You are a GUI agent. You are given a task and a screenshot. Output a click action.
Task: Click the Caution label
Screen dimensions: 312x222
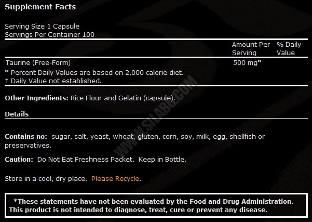pyautogui.click(x=19, y=160)
